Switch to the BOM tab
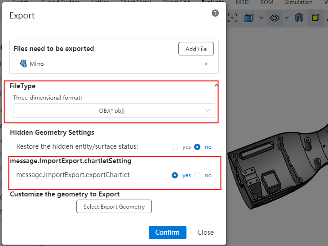 [x=266, y=2]
